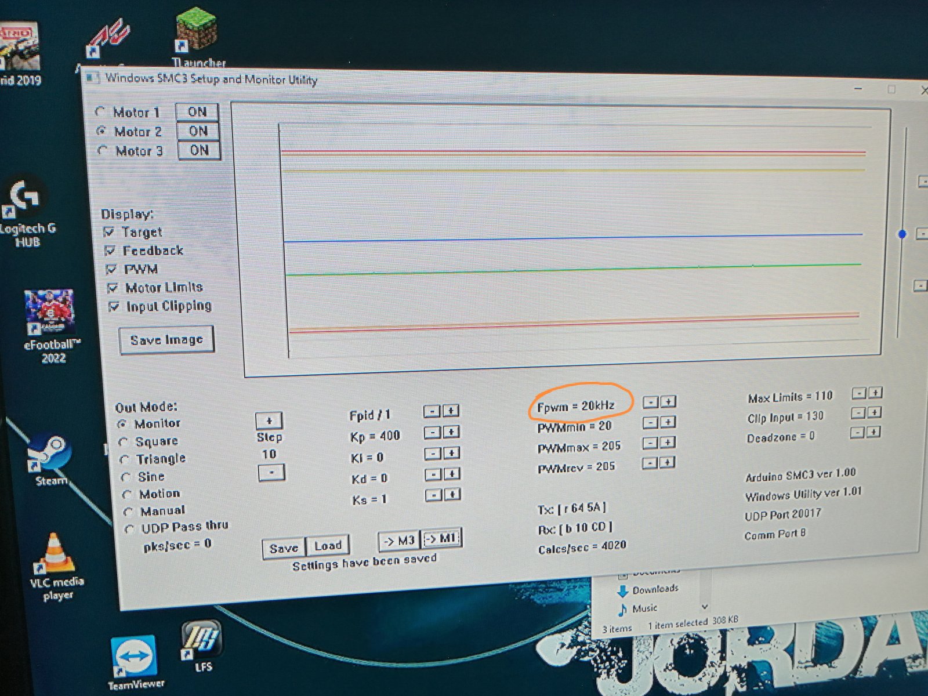Select Motion output mode
The width and height of the screenshot is (928, 696).
(x=127, y=494)
